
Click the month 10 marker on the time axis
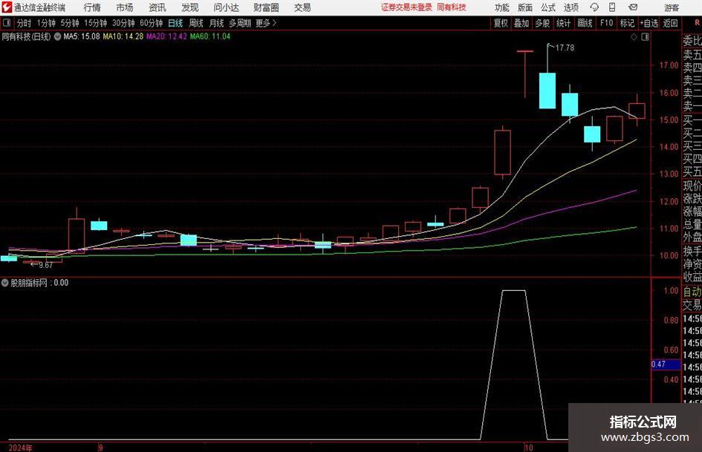[529, 448]
